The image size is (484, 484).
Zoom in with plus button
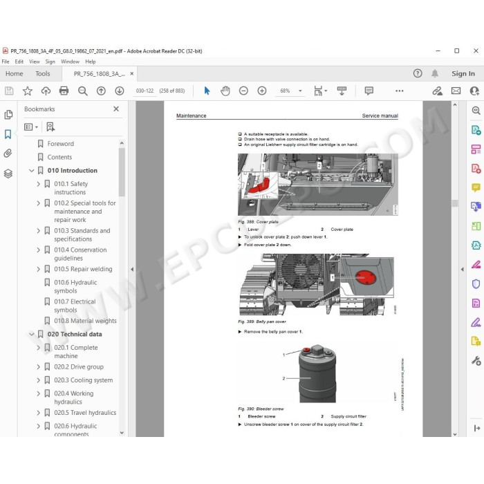[262, 91]
